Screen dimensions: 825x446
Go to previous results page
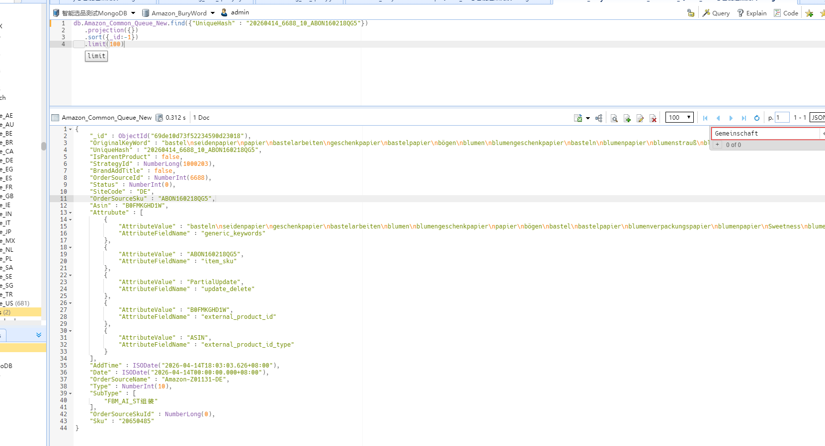click(x=718, y=118)
